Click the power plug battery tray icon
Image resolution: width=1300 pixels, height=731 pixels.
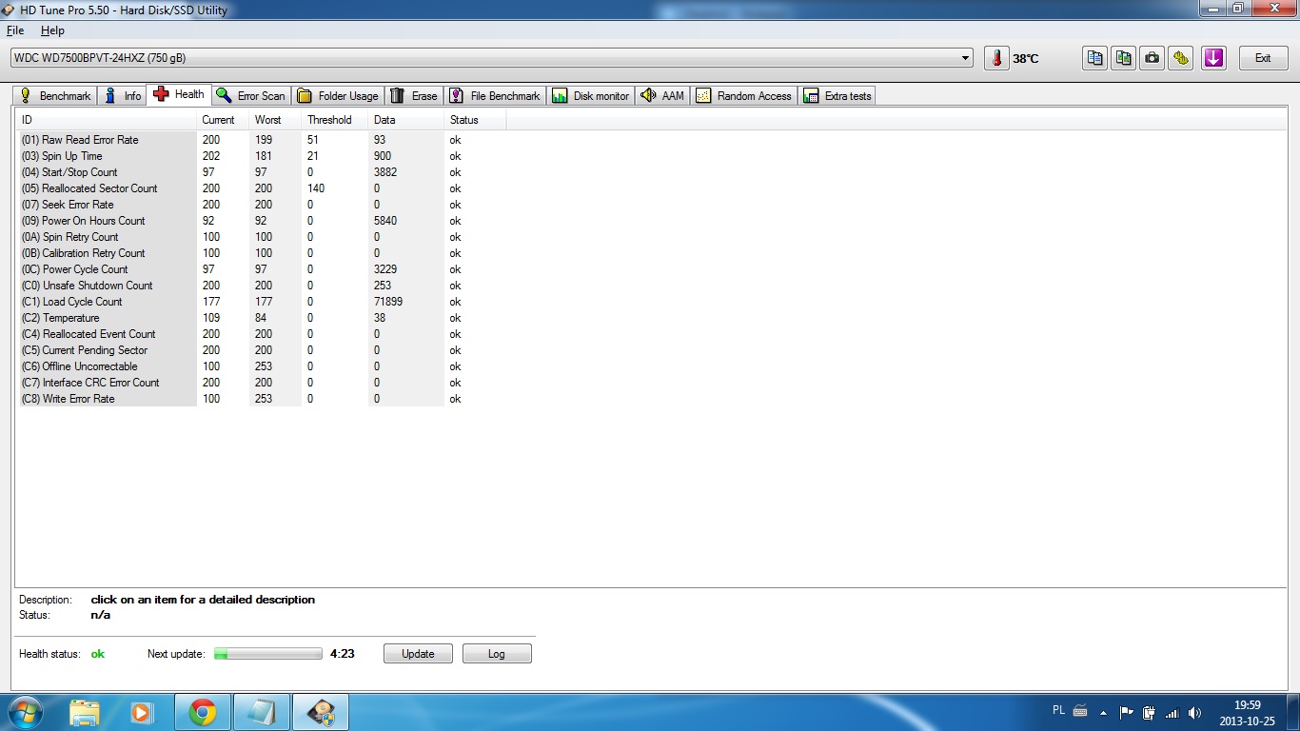coord(1149,712)
